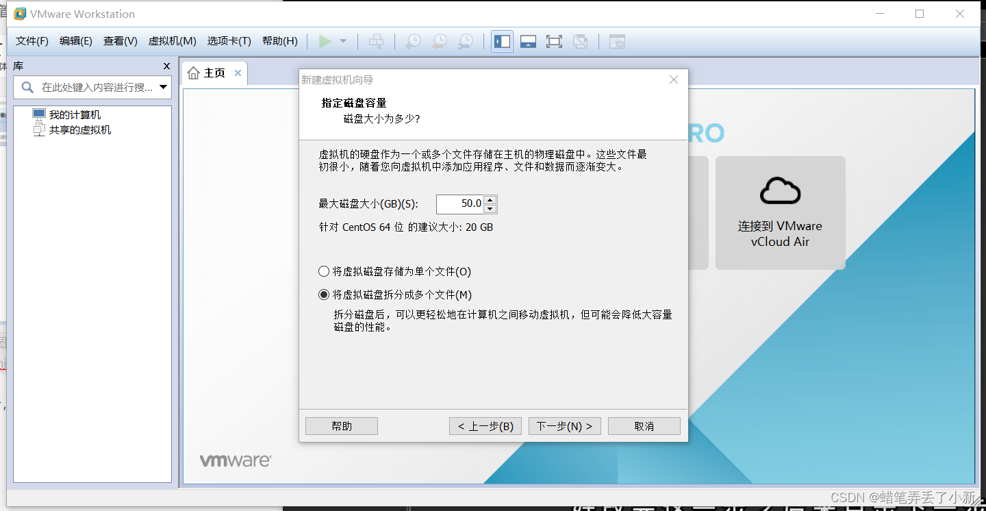The height and width of the screenshot is (511, 986).
Task: Click the 帮助 button in the wizard
Action: 342,426
